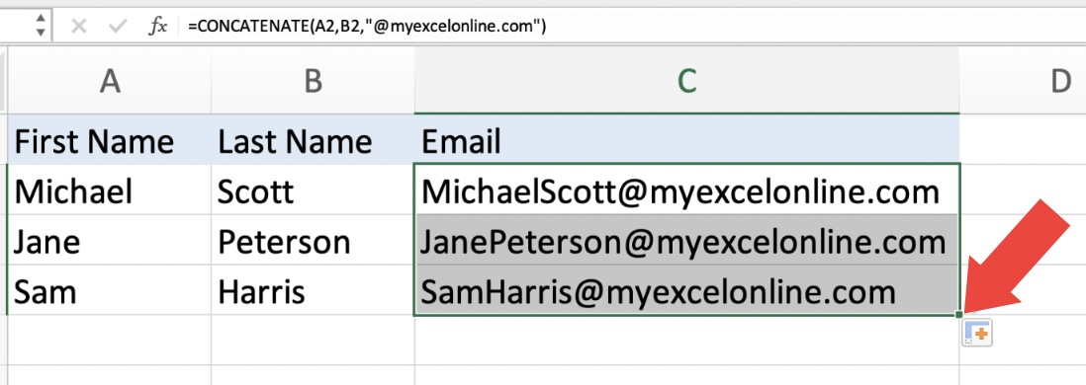The image size is (1086, 385).
Task: Select the cell containing Scott
Action: coord(314,191)
